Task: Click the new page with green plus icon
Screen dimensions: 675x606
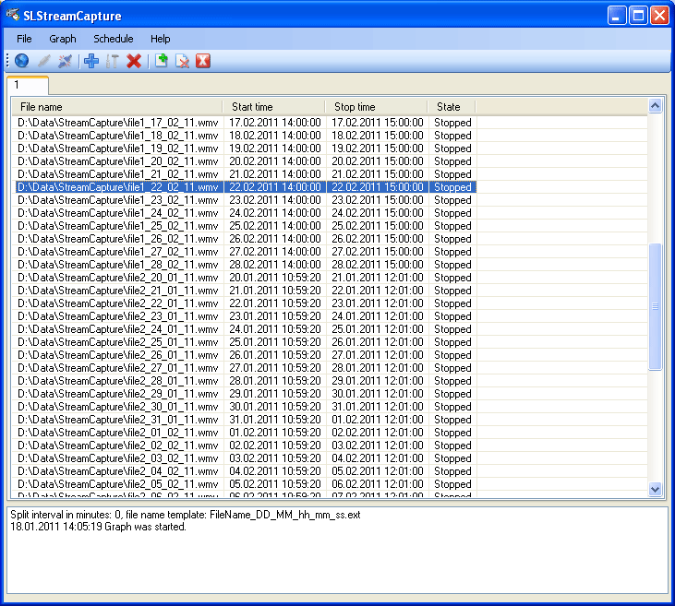Action: pos(162,61)
